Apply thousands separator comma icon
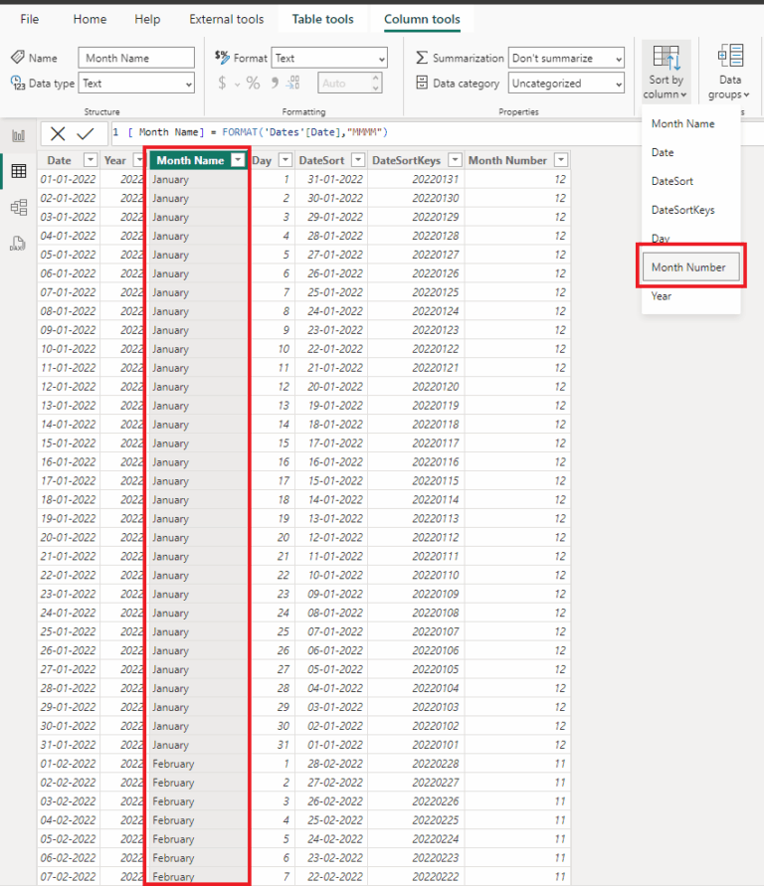The image size is (764, 886). point(275,84)
